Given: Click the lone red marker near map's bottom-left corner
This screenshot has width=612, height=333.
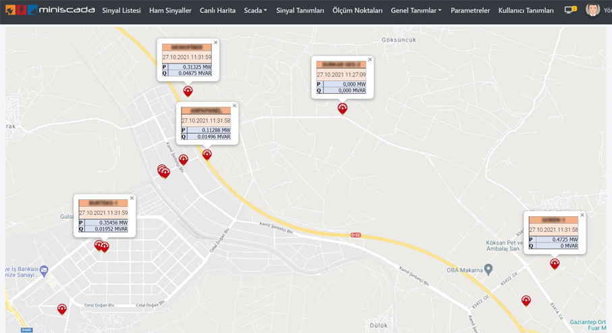Looking at the screenshot, I should coord(62,309).
